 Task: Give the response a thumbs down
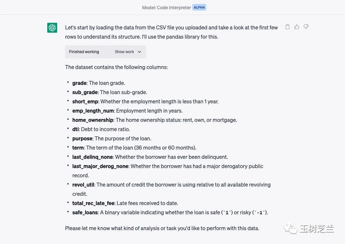point(306,27)
